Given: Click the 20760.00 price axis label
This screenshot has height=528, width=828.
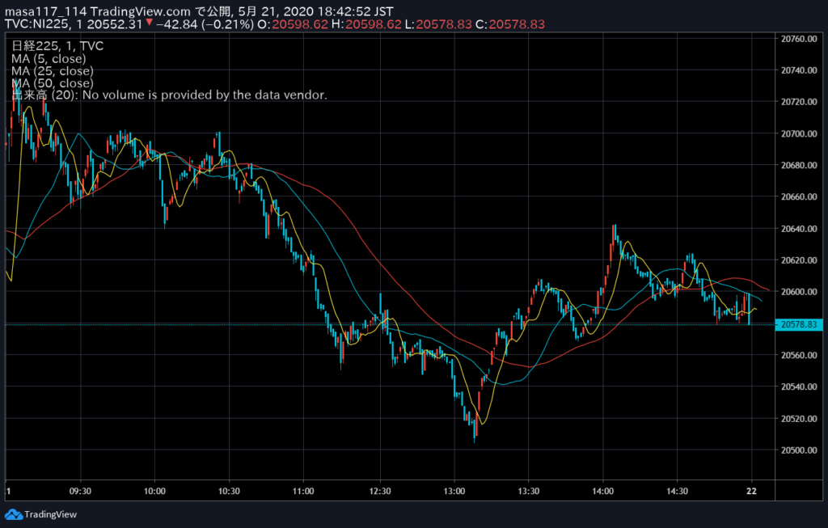Looking at the screenshot, I should tap(799, 39).
